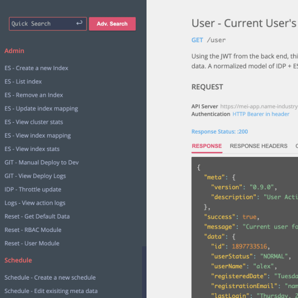
Task: Click the User - Current User's page title
Action: tap(244, 23)
